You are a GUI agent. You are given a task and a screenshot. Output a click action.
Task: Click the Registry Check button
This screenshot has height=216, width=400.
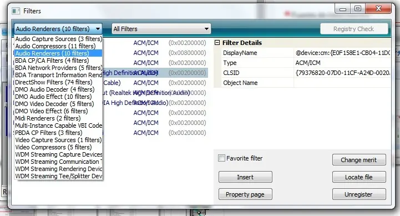coord(354,29)
